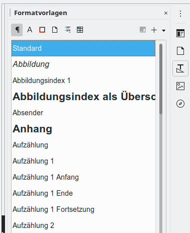Open Frame Styles category
Viewport: 190px width, 233px height.
pos(42,30)
